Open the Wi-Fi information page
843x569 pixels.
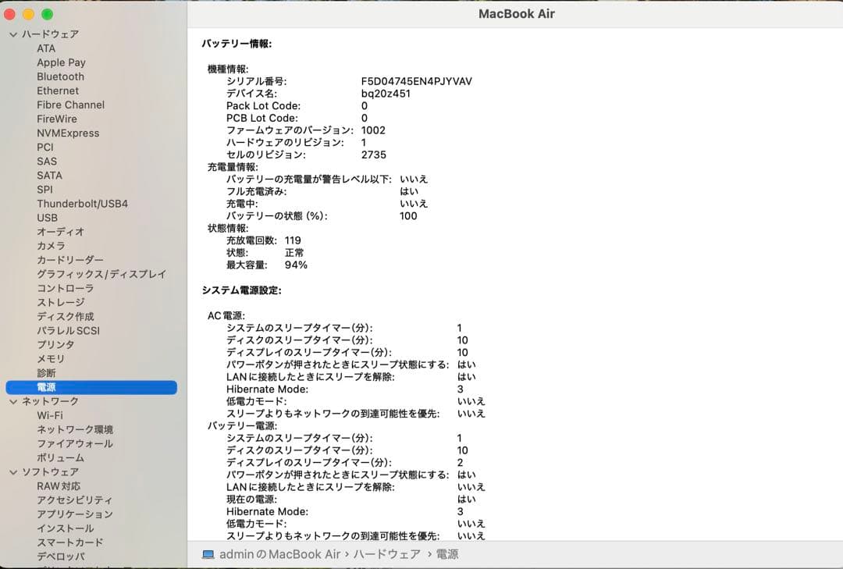tap(52, 414)
